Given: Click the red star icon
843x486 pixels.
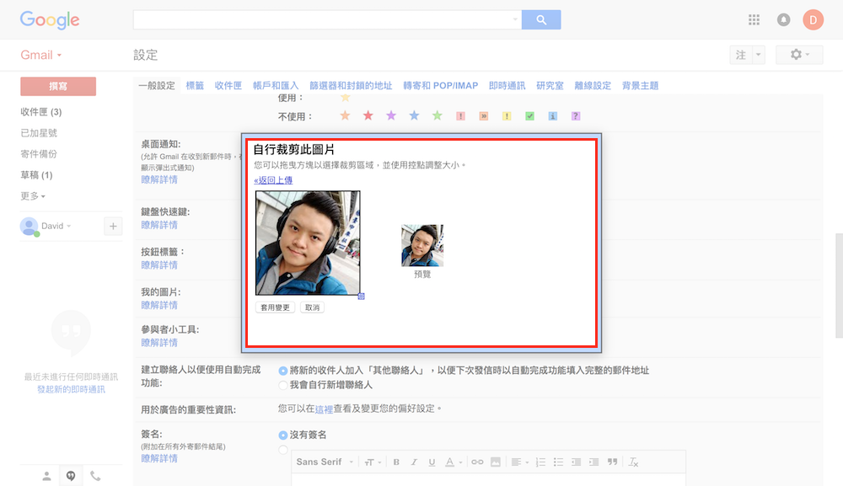Looking at the screenshot, I should click(x=368, y=116).
